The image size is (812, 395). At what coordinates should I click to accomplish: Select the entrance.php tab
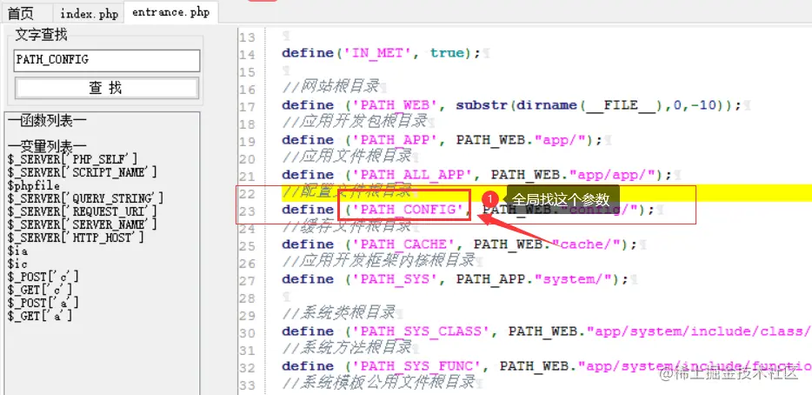coord(171,12)
